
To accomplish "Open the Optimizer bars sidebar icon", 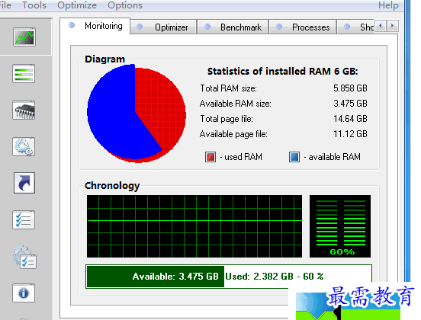I will (24, 73).
